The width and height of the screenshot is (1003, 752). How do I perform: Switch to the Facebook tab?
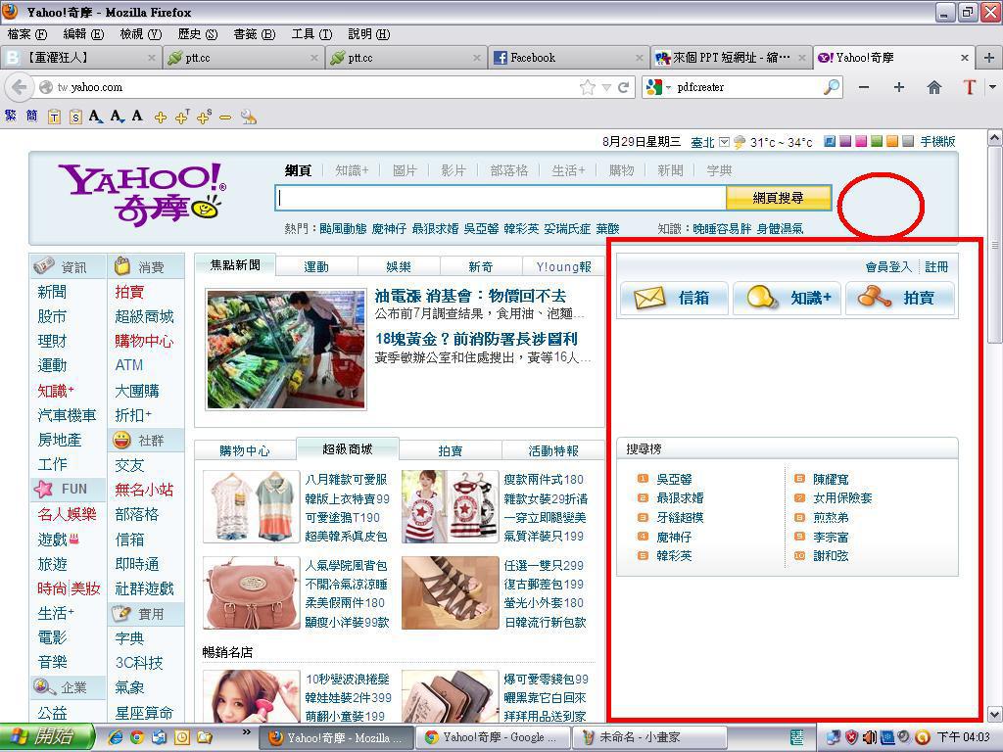click(567, 58)
